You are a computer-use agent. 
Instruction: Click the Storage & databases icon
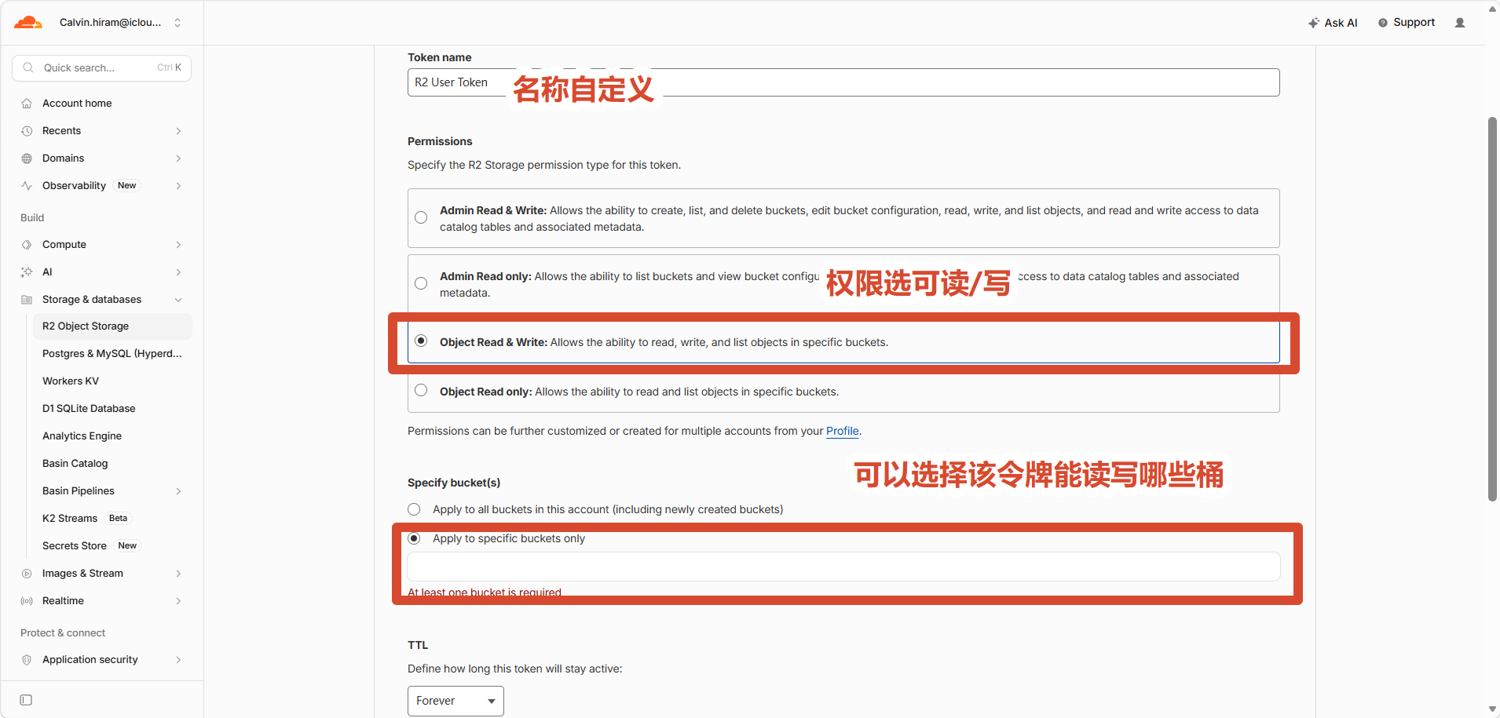pyautogui.click(x=27, y=300)
